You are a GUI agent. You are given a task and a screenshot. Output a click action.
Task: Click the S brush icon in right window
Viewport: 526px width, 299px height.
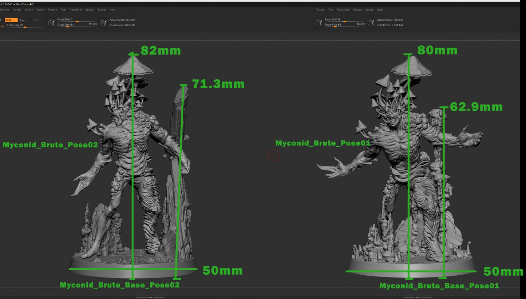[x=319, y=23]
